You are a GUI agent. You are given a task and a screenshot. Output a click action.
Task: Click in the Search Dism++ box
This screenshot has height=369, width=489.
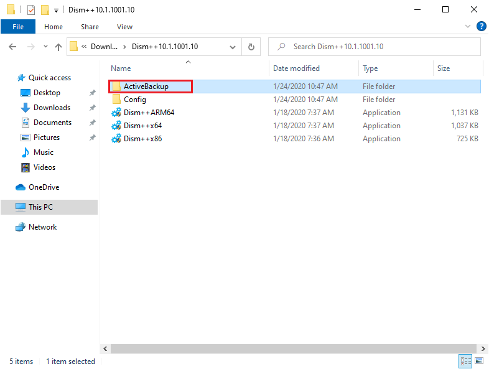(x=375, y=47)
